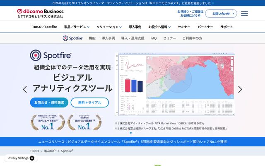
Task: Select the first carousel dot indicator
Action: [131, 133]
